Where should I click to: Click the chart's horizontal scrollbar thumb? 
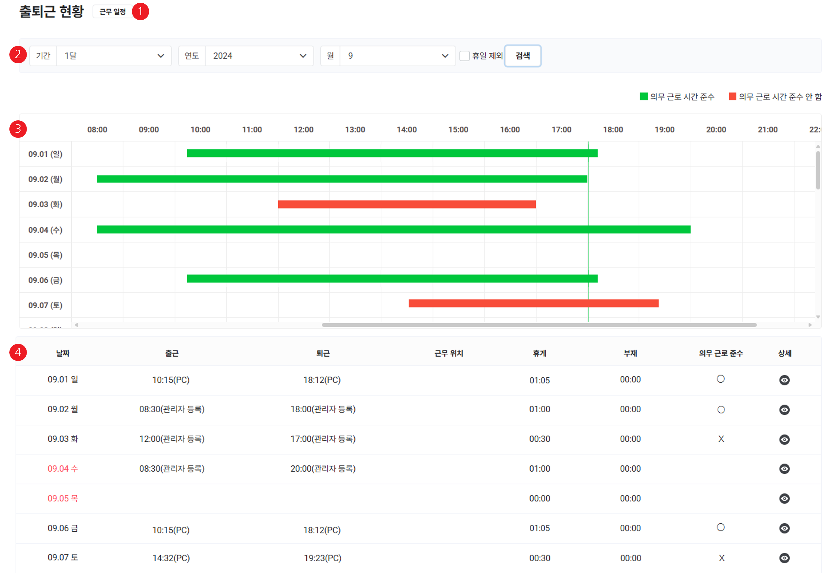(x=539, y=325)
